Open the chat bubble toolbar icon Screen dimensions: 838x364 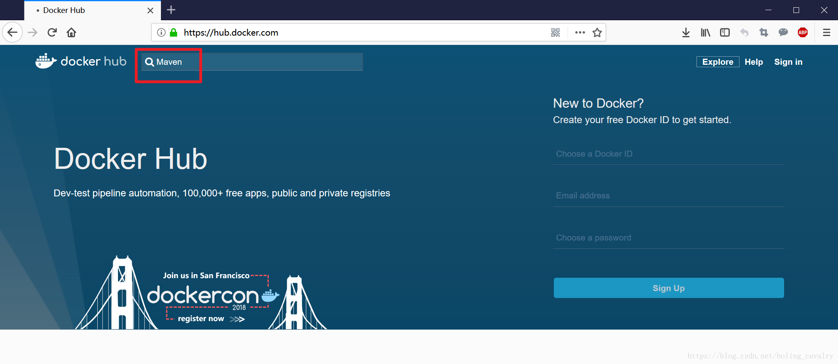point(783,32)
